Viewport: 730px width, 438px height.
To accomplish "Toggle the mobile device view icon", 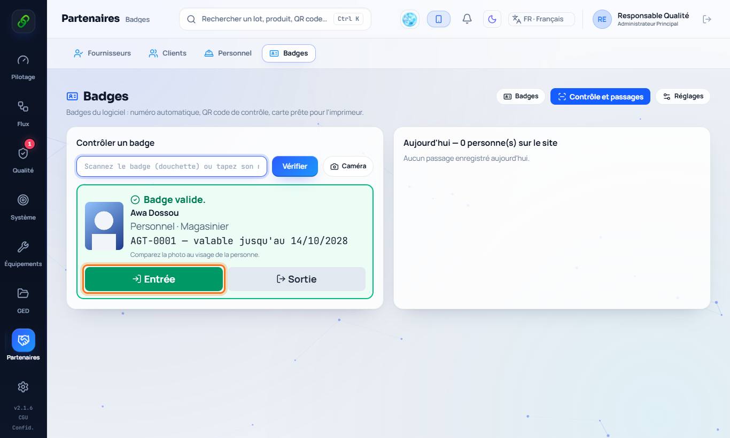I will pos(439,19).
